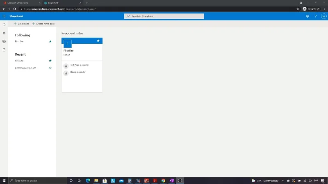
Task: Go back in the browser
Action: point(4,9)
